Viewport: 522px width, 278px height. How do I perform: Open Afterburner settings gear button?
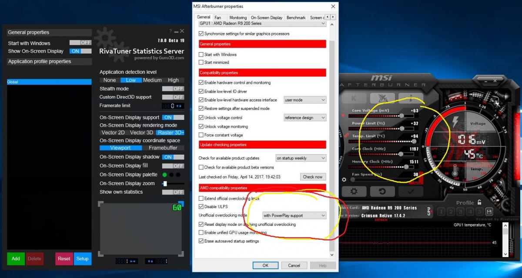(354, 191)
